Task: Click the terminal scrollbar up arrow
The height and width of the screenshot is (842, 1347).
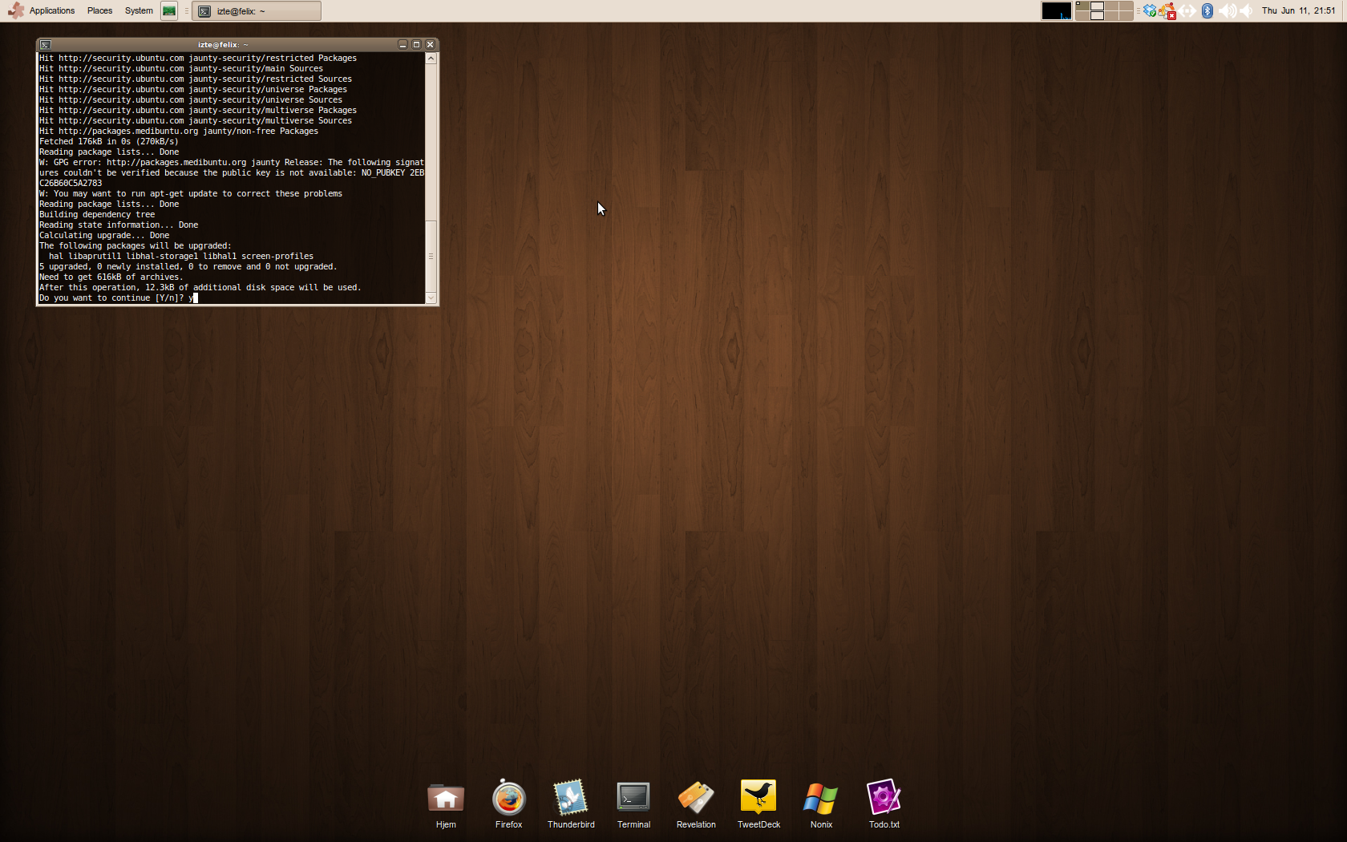Action: tap(431, 59)
